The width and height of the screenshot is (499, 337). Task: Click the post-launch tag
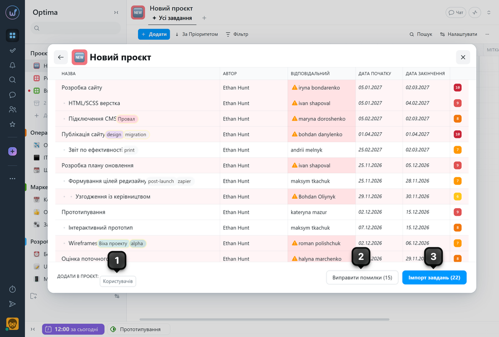pos(161,181)
